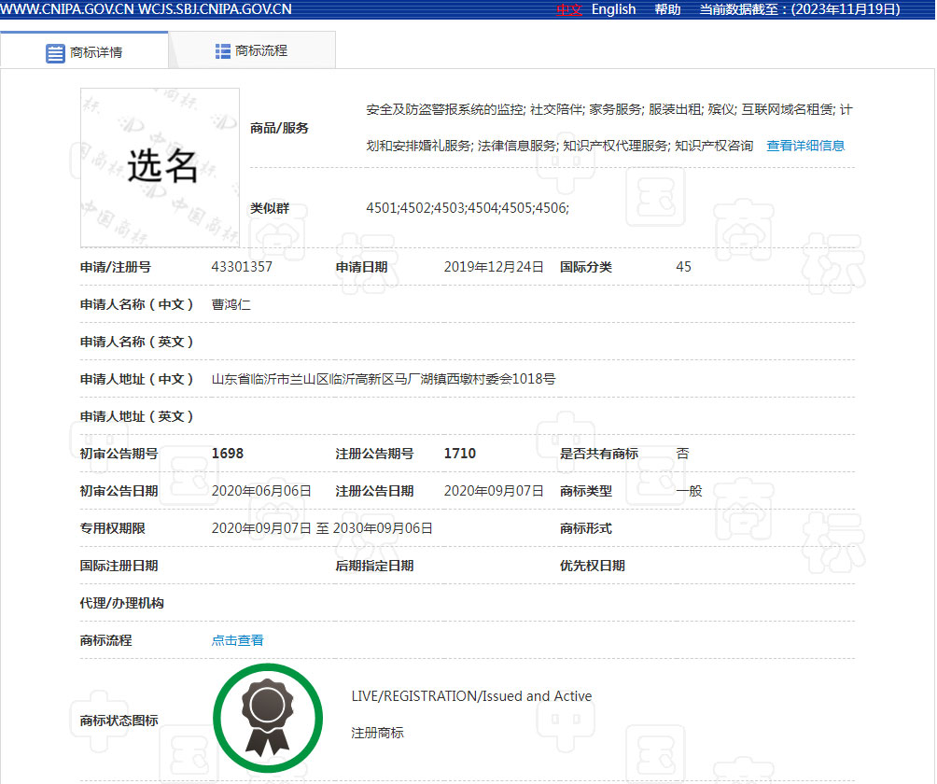Click the 代理/办理机构 field label
937x784 pixels.
122,603
